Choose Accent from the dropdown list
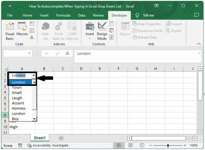 click(20, 103)
